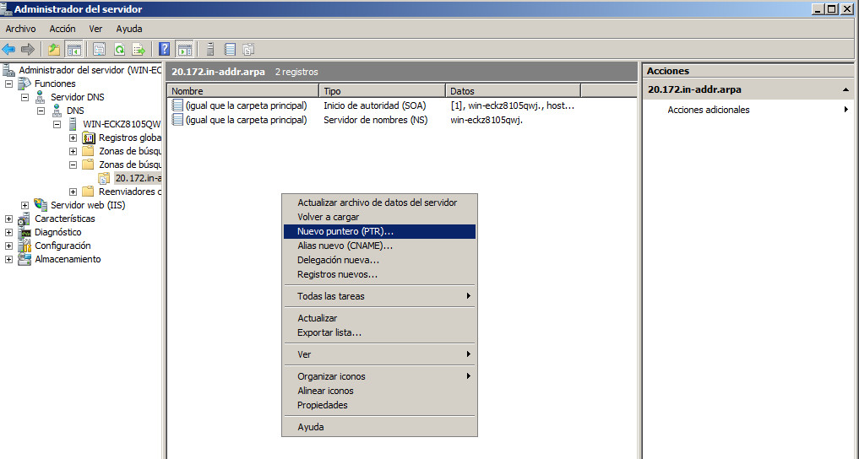859x459 pixels.
Task: Click the Servidor web (IIS) tree icon
Action: (41, 205)
